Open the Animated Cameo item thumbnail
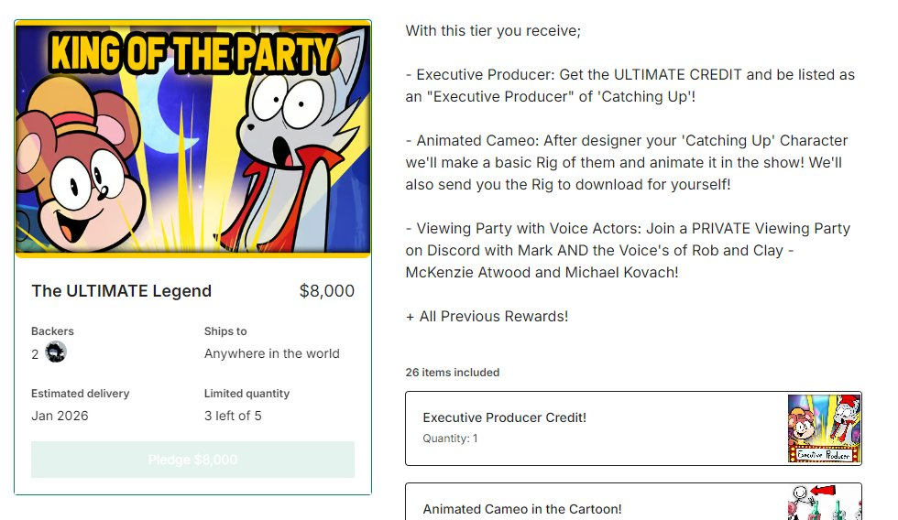 tap(824, 502)
